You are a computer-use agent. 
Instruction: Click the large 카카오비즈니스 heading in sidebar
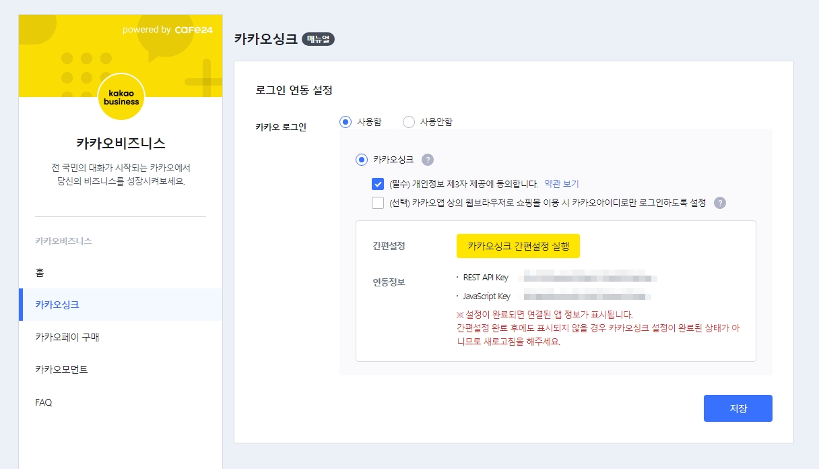(x=121, y=143)
